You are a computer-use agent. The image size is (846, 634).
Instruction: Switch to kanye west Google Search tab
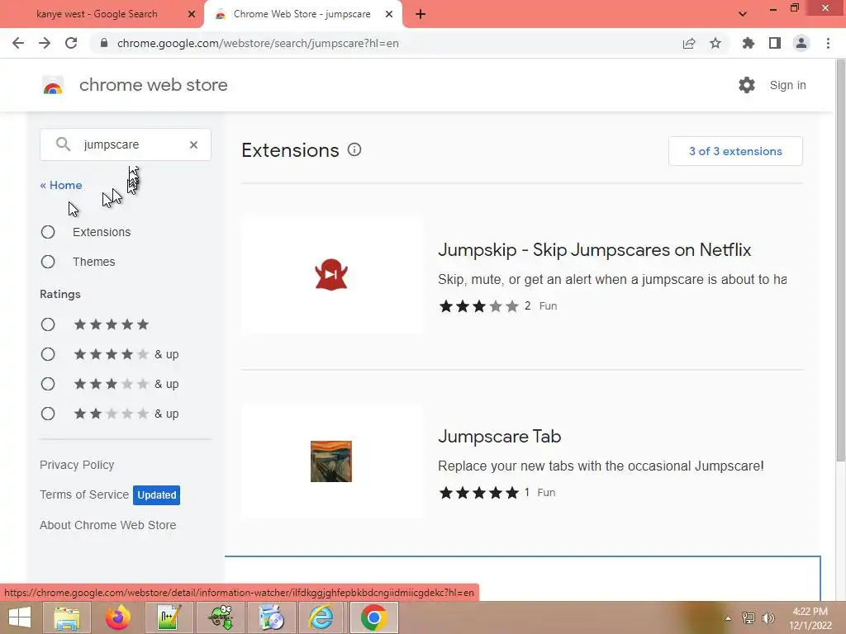click(97, 14)
